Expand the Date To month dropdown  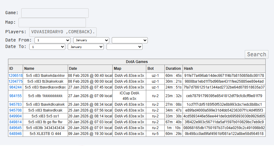pos(86,47)
